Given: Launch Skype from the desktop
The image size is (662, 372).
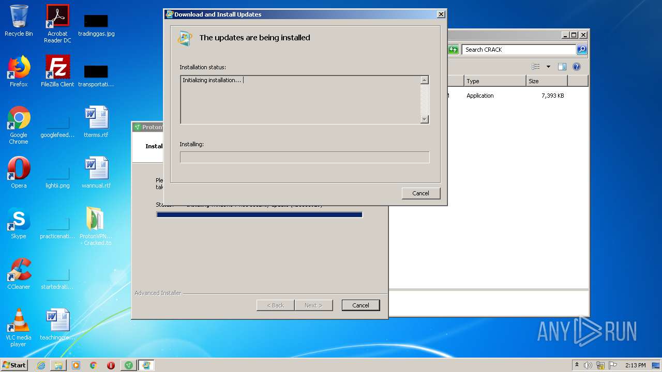Looking at the screenshot, I should point(19,223).
